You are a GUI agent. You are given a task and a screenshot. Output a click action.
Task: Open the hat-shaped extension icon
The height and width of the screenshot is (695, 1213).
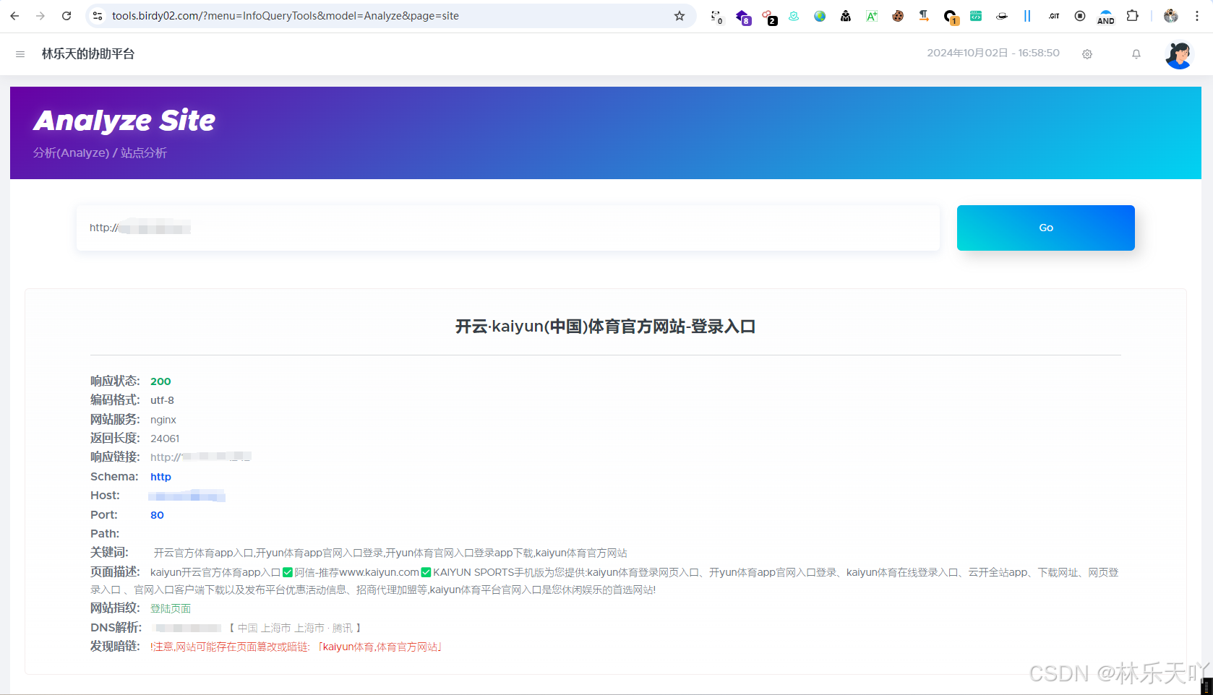pos(1002,16)
